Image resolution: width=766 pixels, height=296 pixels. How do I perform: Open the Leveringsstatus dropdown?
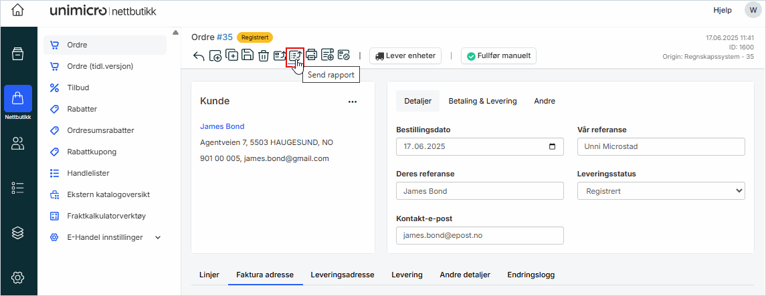tap(661, 191)
